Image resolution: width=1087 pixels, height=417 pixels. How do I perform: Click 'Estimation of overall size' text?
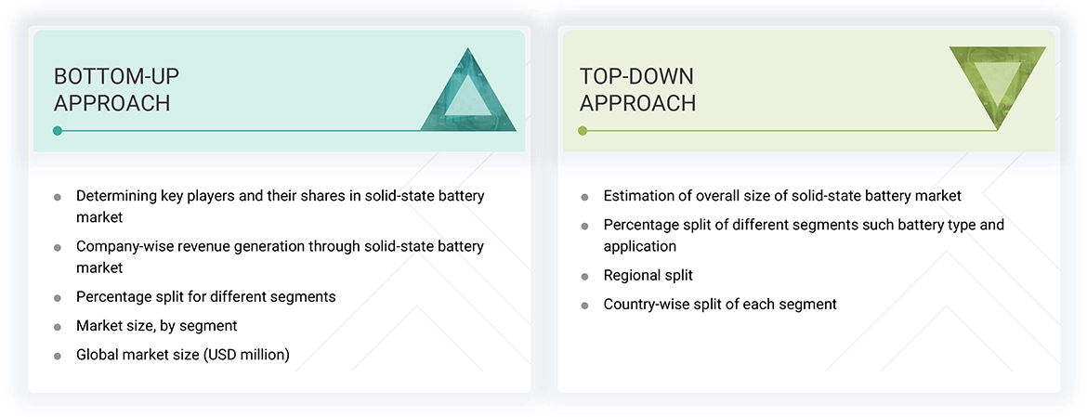[x=781, y=196]
